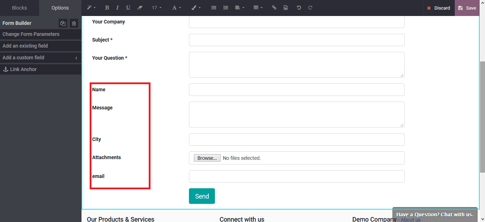Click the City input field
This screenshot has height=222, width=485.
[x=296, y=139]
